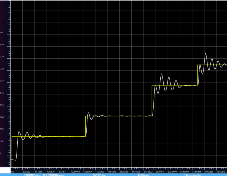Click the final step edge of yellow trace
Viewport: 227px width, 176px height.
[x=197, y=74]
